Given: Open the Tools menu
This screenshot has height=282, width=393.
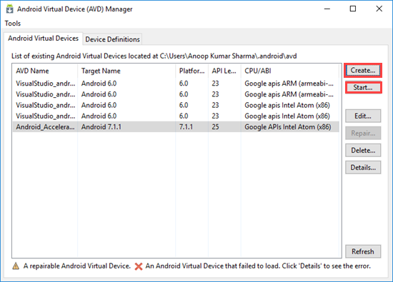Looking at the screenshot, I should (x=13, y=24).
